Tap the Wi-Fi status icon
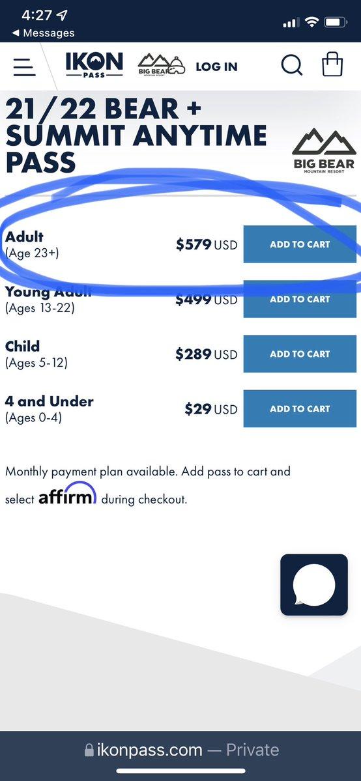361x781 pixels. pos(312,22)
